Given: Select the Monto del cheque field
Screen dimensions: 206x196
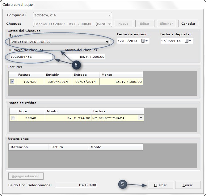Looking at the screenshot, I should 85,57.
